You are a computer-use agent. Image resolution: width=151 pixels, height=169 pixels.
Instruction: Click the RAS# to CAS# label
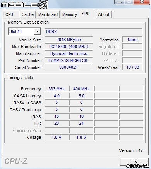coord(27,103)
